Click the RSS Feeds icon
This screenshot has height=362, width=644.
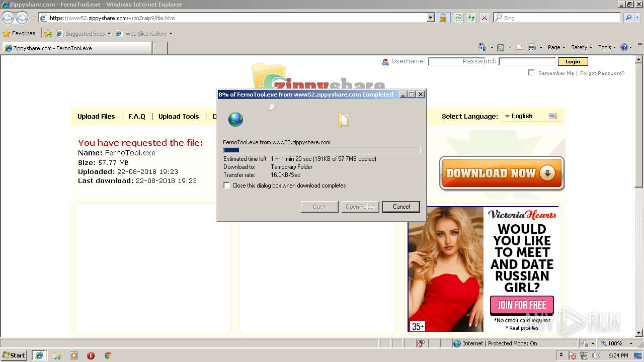(x=501, y=47)
